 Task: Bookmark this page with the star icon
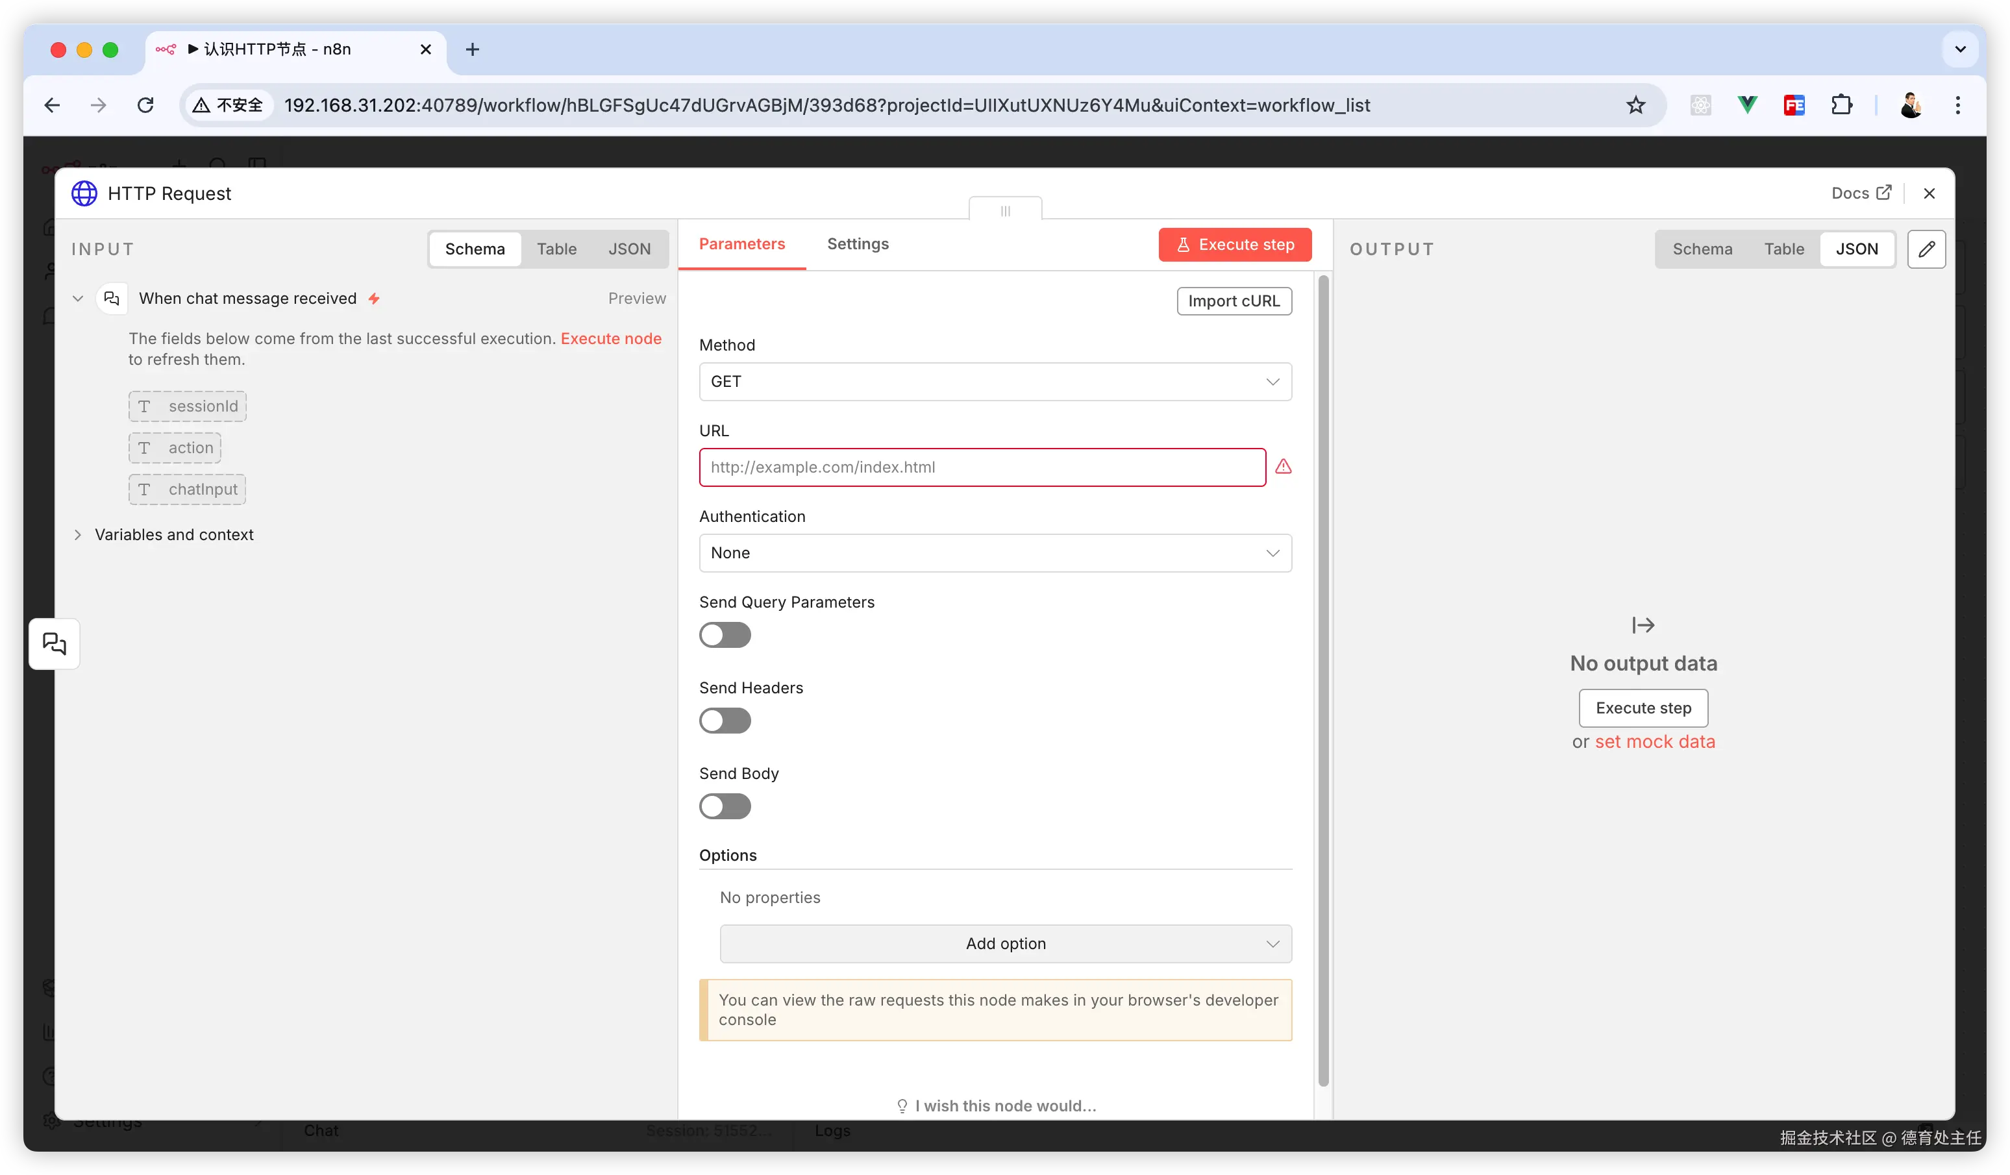click(1635, 105)
